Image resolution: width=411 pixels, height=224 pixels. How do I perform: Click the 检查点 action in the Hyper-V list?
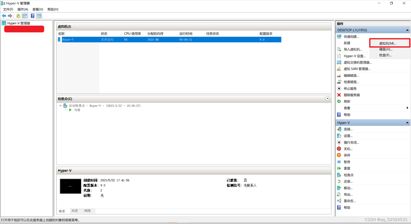click(x=348, y=175)
